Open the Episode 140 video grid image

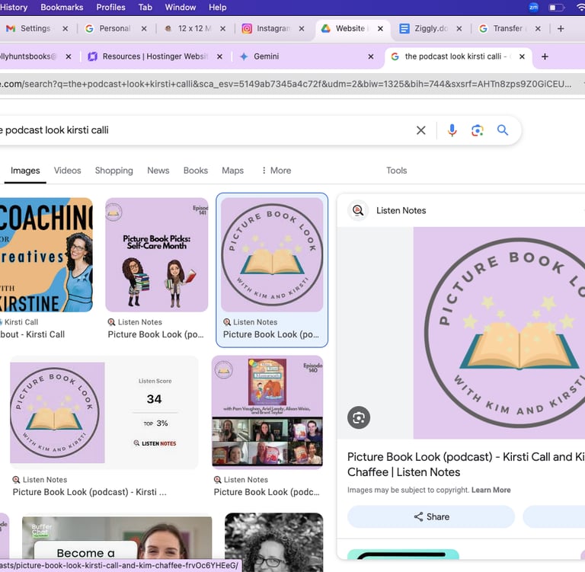267,412
